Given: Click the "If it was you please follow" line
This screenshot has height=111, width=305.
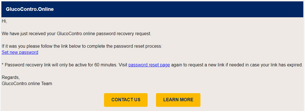Looking at the screenshot, I should [x=82, y=46].
